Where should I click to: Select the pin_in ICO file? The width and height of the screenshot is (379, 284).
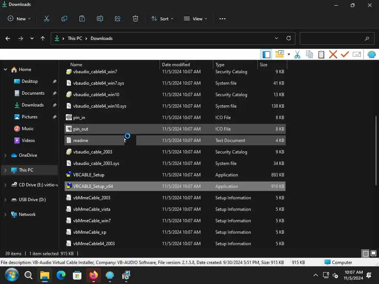[175, 118]
